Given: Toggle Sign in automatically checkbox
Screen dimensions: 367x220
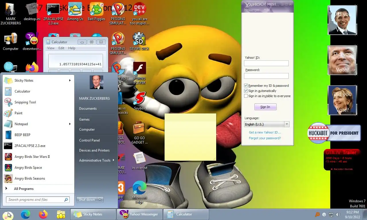Looking at the screenshot, I should 246,91.
